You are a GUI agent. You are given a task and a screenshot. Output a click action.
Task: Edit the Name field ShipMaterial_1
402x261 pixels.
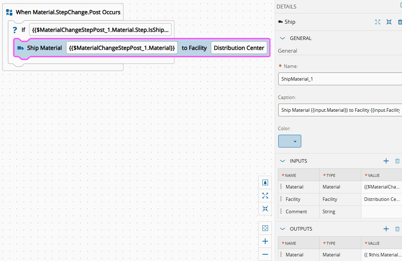tap(340, 79)
